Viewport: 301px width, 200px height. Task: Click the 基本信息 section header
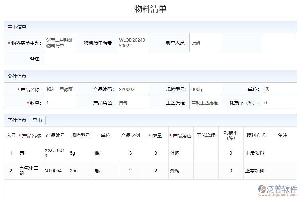click(17, 27)
